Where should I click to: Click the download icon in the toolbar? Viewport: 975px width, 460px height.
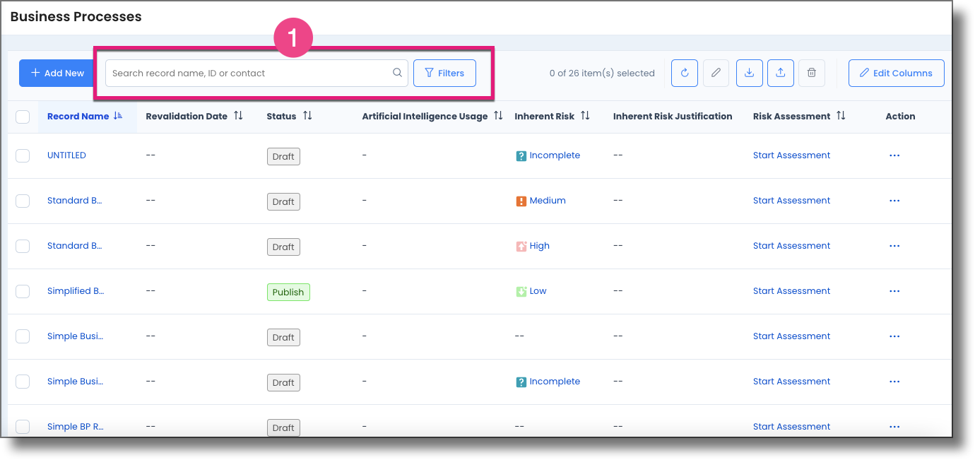click(x=749, y=73)
